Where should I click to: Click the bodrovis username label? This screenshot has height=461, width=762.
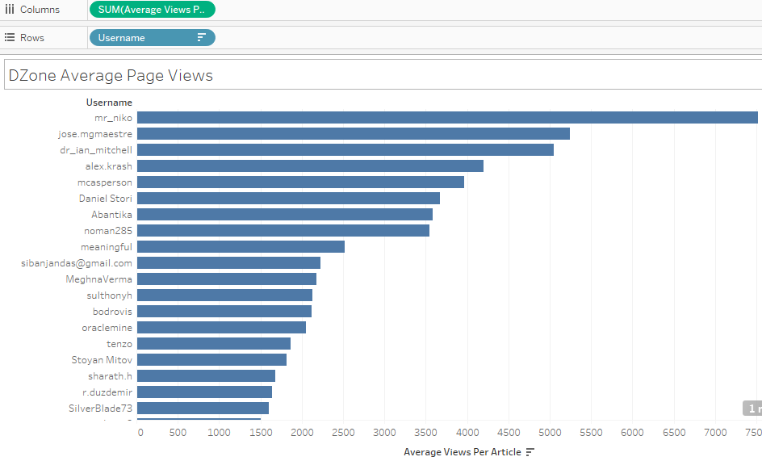click(112, 311)
